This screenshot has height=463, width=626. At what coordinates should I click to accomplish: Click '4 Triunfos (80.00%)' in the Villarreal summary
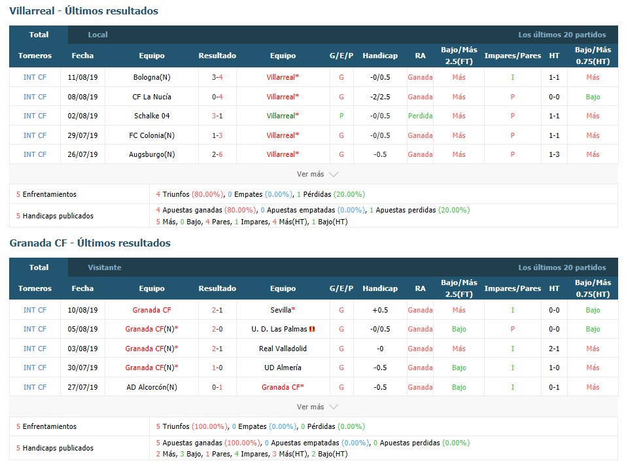coord(190,194)
